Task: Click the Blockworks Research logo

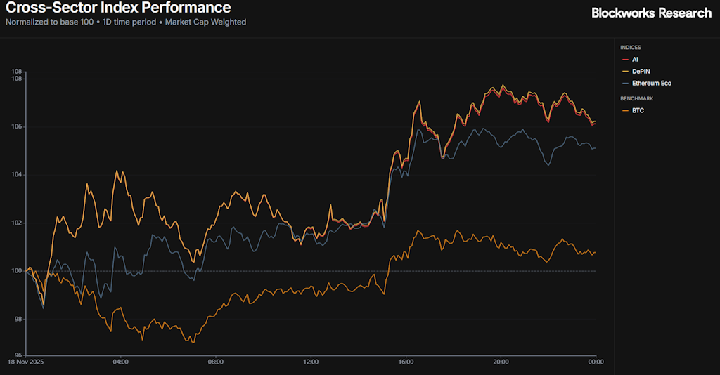Action: point(651,13)
